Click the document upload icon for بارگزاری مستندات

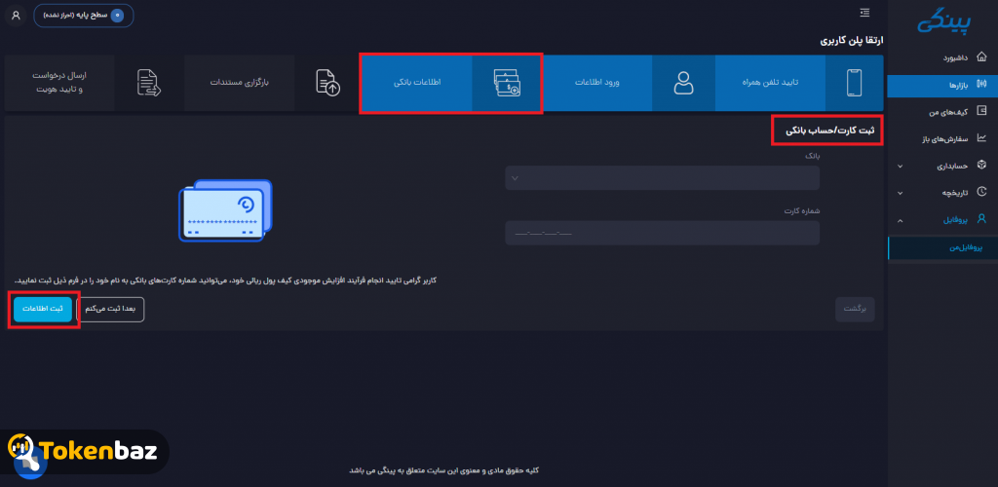(328, 84)
